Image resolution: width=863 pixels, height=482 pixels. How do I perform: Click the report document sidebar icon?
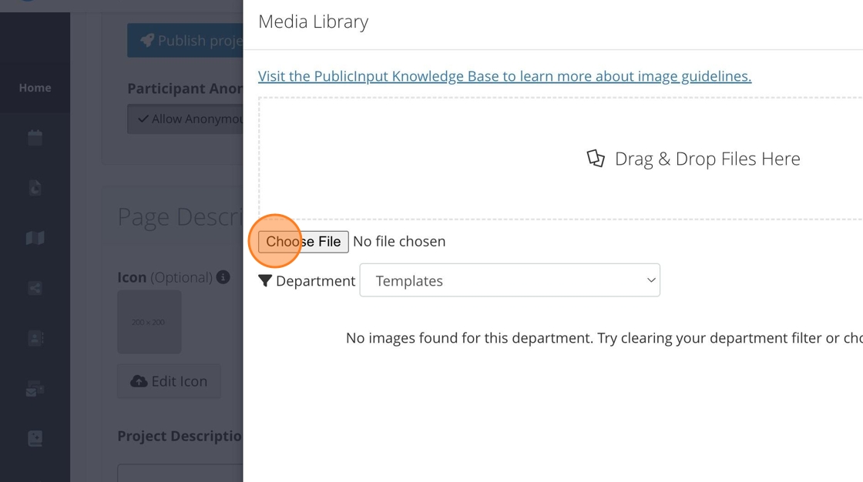click(x=35, y=188)
